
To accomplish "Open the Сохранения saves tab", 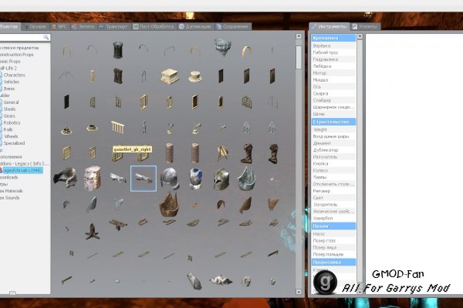I will pos(232,26).
